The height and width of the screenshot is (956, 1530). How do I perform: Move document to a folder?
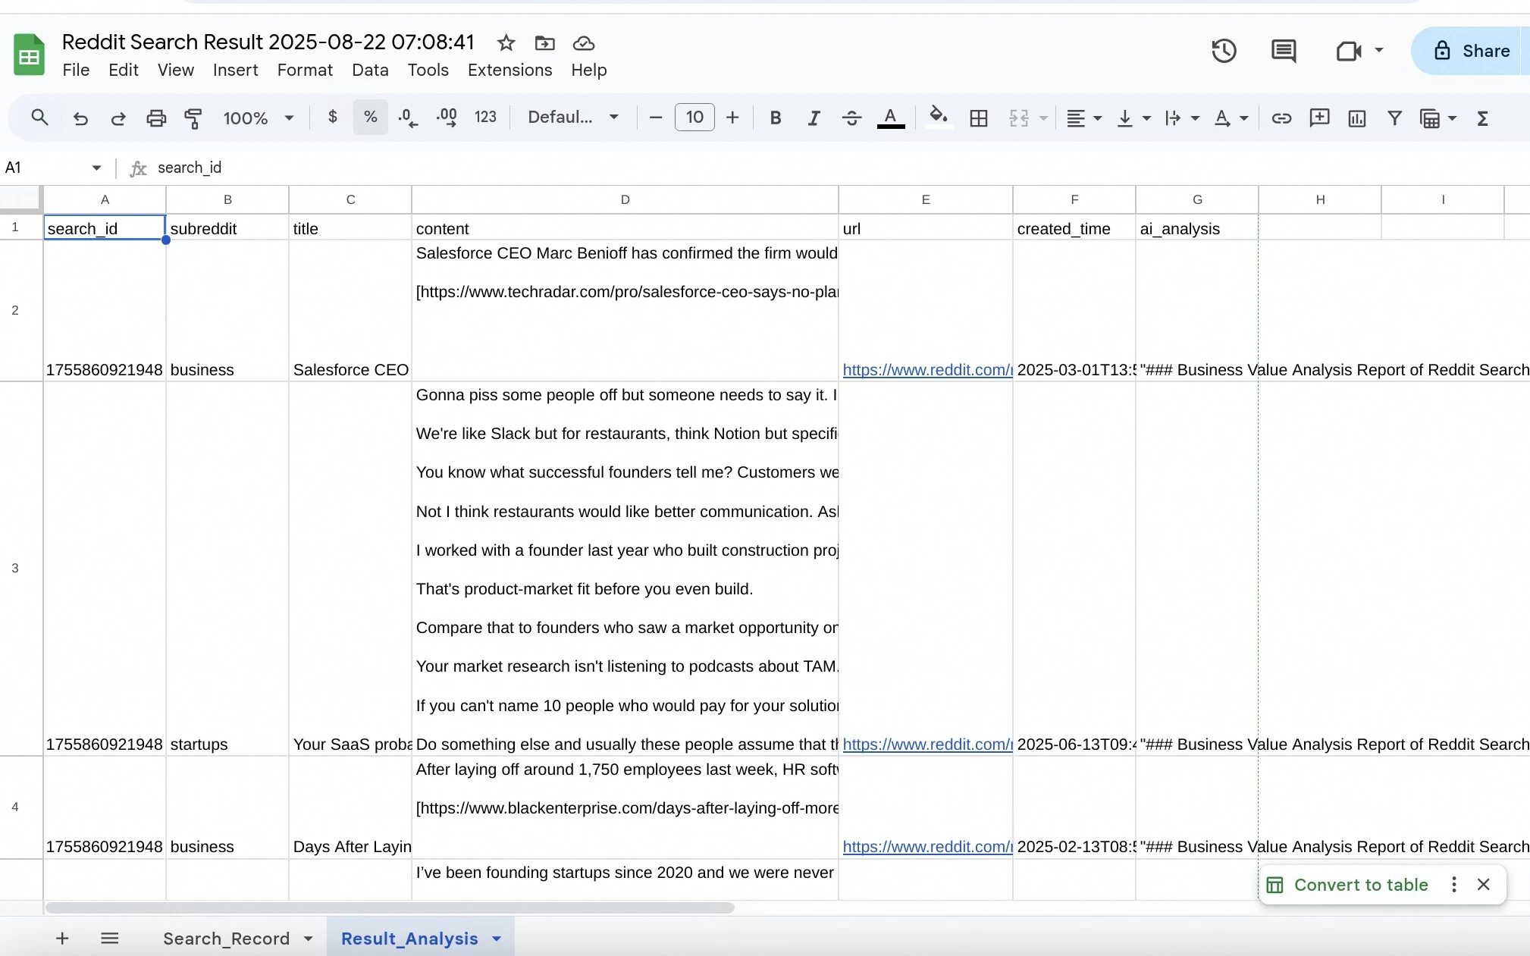tap(545, 43)
